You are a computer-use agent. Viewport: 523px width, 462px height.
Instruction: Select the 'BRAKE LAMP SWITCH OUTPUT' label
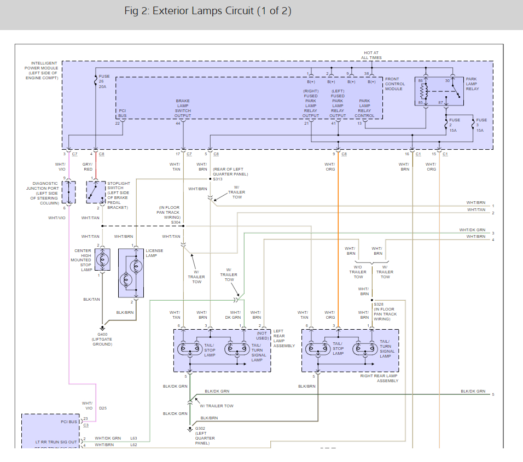tap(183, 108)
